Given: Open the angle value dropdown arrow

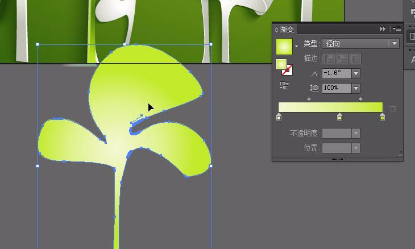Looking at the screenshot, I should tap(356, 73).
